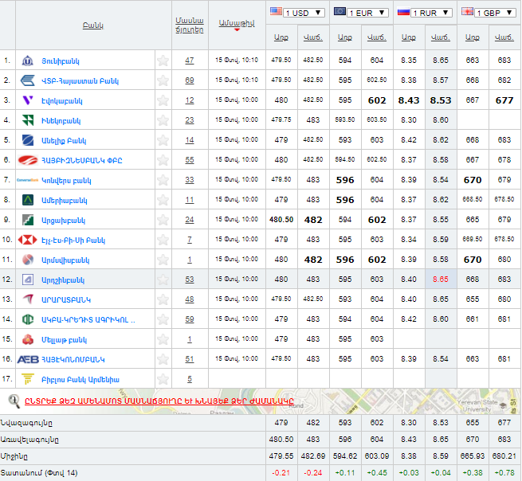Click the HSBC red hexagon logo
Viewport: 522px width, 481px height.
tap(27, 240)
